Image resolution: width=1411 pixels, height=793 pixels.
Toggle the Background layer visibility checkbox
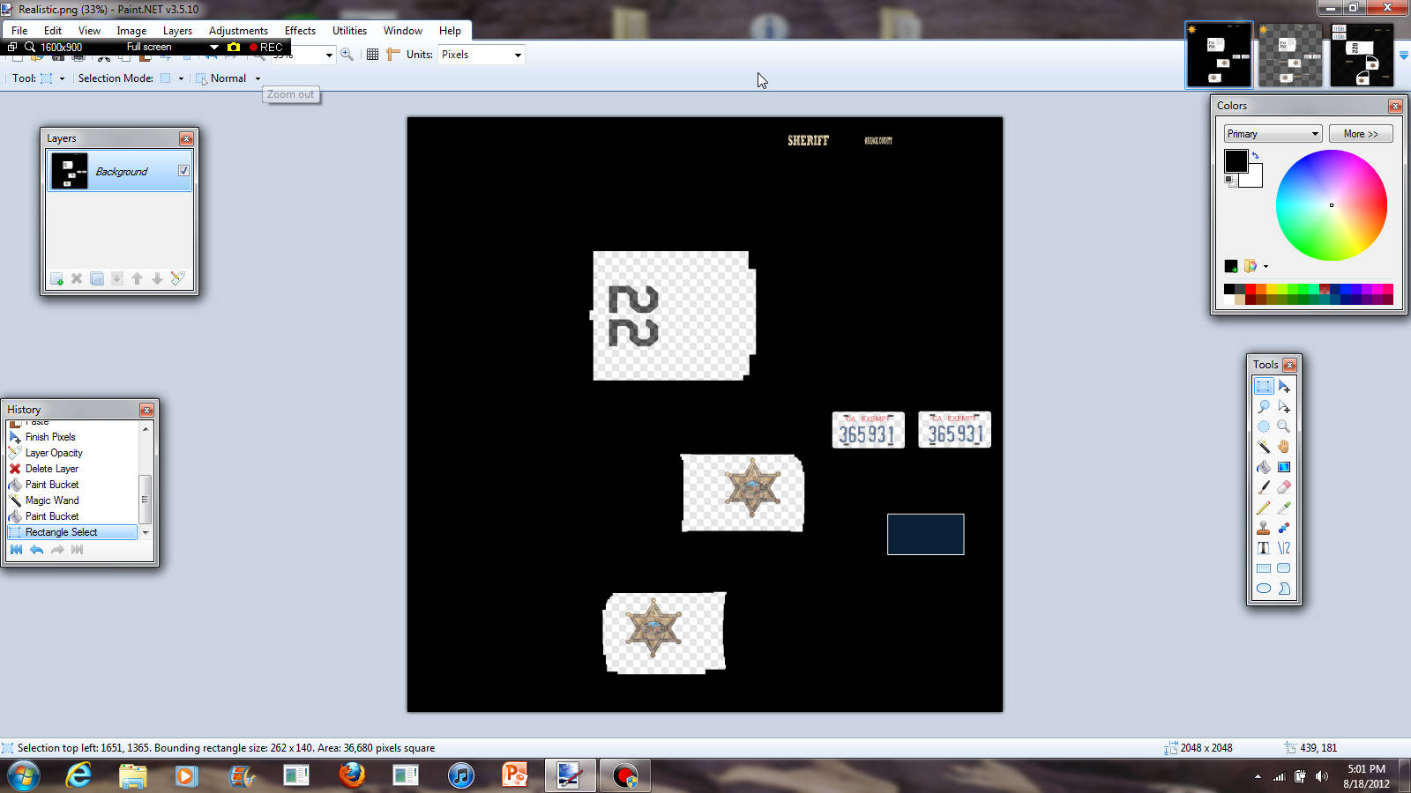point(183,171)
